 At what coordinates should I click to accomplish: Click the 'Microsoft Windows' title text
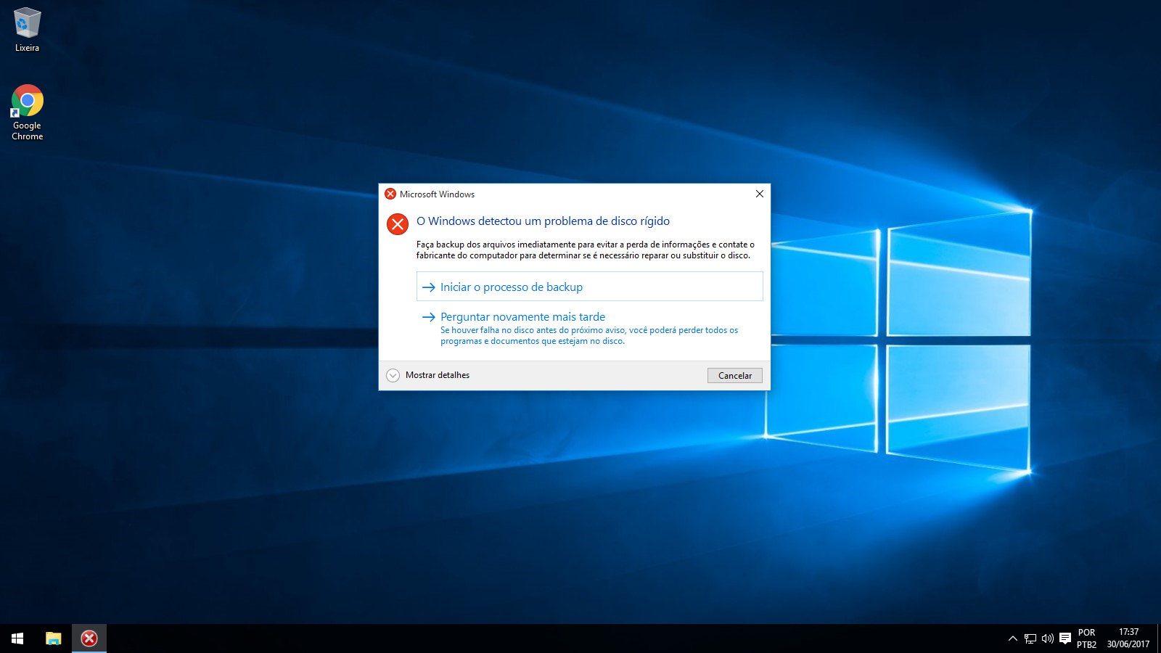tap(437, 194)
